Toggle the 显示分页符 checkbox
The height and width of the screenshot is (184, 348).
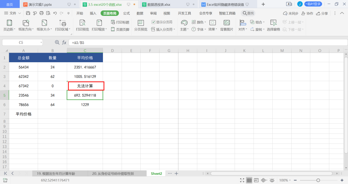click(x=153, y=22)
